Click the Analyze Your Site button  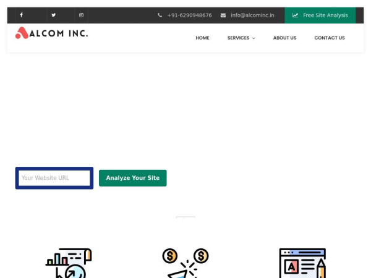[x=132, y=178]
